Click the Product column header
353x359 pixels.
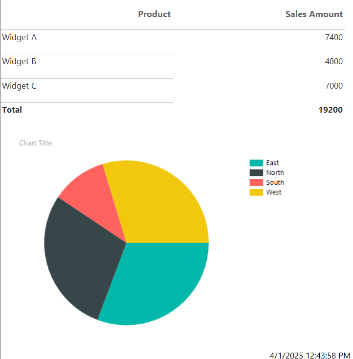[x=154, y=14]
